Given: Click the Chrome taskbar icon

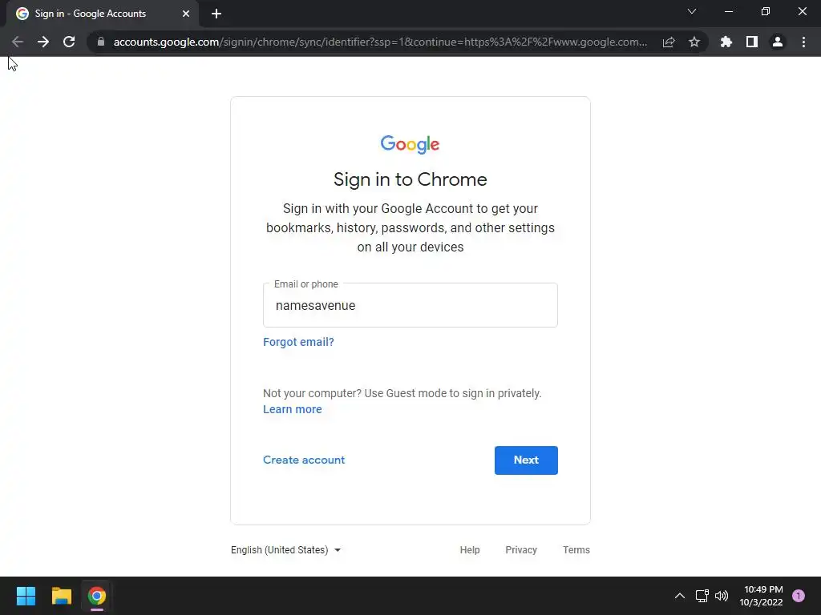Looking at the screenshot, I should 97,596.
